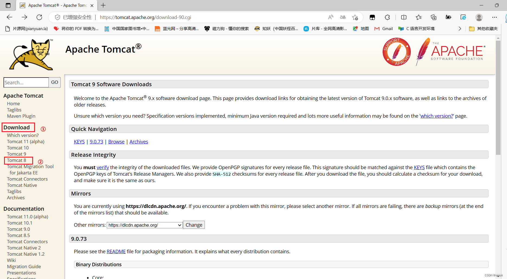Open the Tomcat 10 download link

[x=18, y=148]
